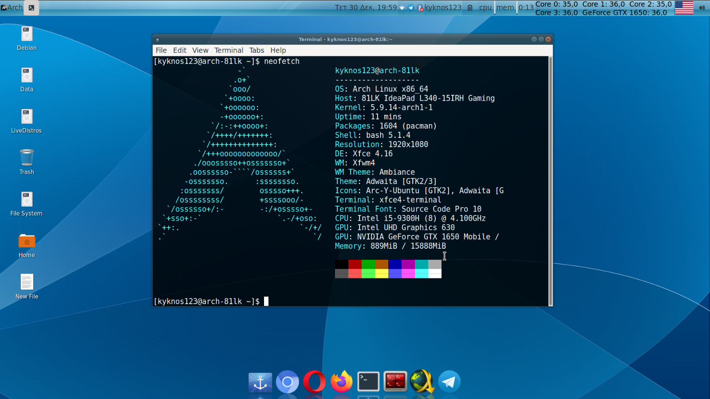Click the 'WM Theme: Ambiance' line
The image size is (710, 399).
[x=375, y=172]
